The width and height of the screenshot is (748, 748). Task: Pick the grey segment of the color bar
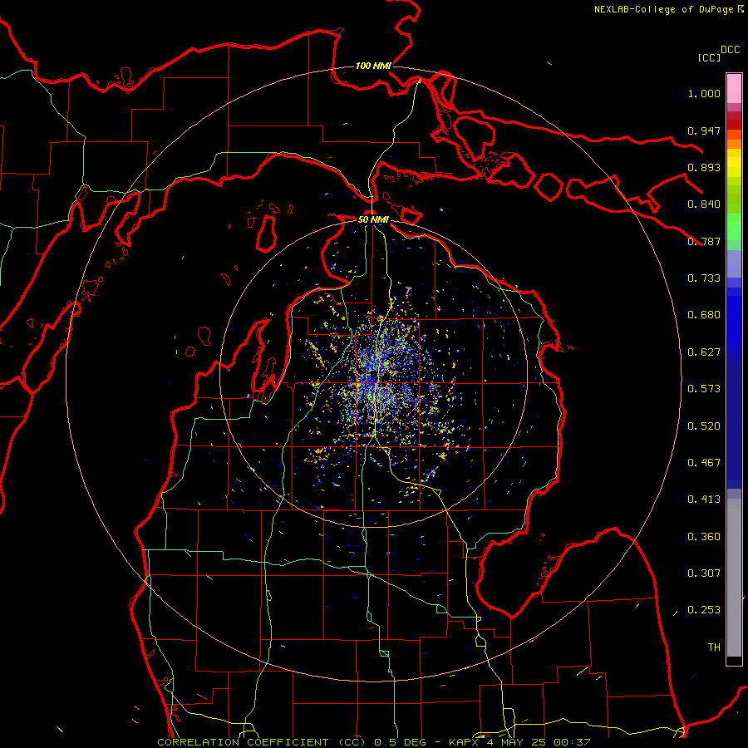click(734, 578)
